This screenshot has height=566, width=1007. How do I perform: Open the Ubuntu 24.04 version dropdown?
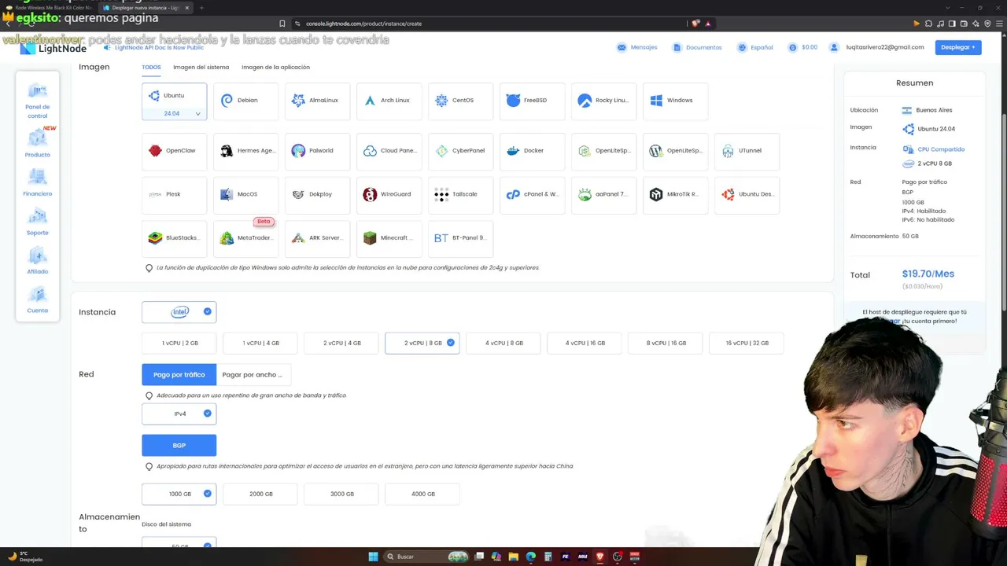tap(174, 113)
